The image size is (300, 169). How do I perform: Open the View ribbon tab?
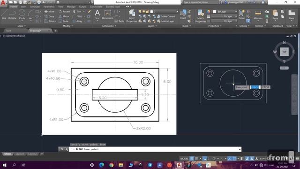point(61,7)
